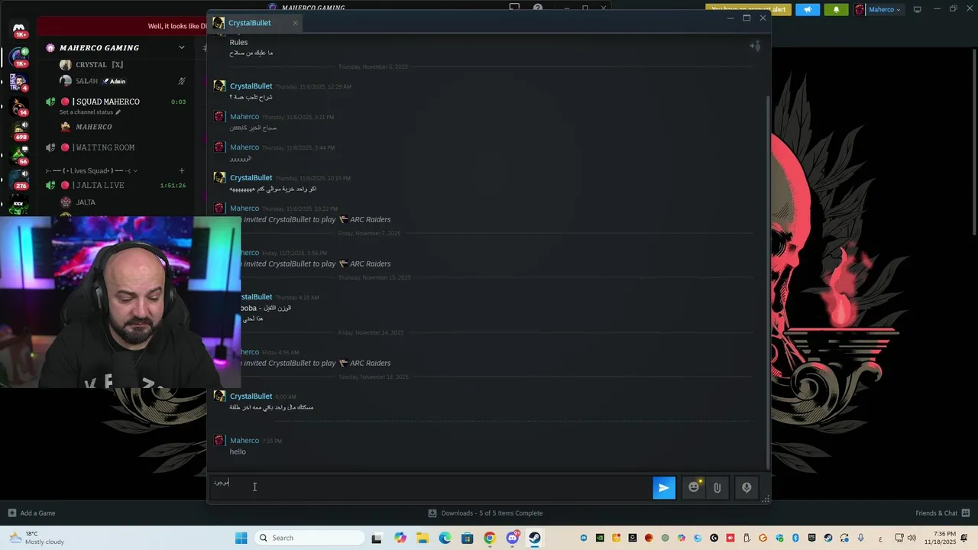
Task: Open Steam announcements megaphone button
Action: coord(808,9)
